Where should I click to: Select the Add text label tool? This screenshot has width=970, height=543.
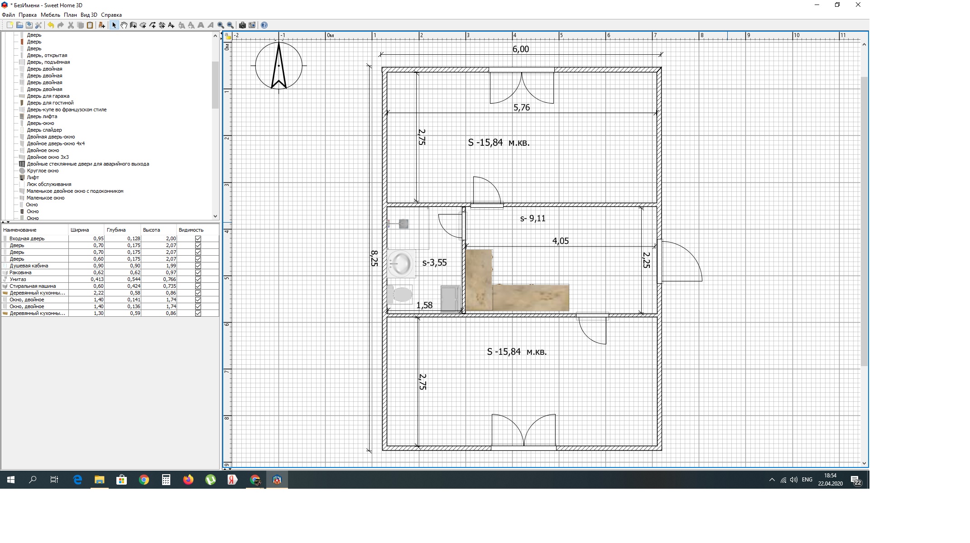click(x=171, y=25)
